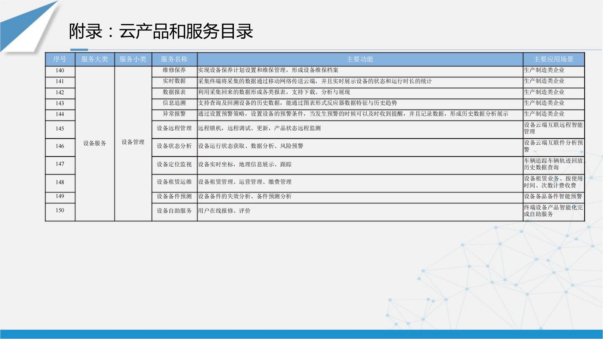Click 生产制造类企业 in row 143
Image resolution: width=603 pixels, height=339 pixels.
(544, 103)
